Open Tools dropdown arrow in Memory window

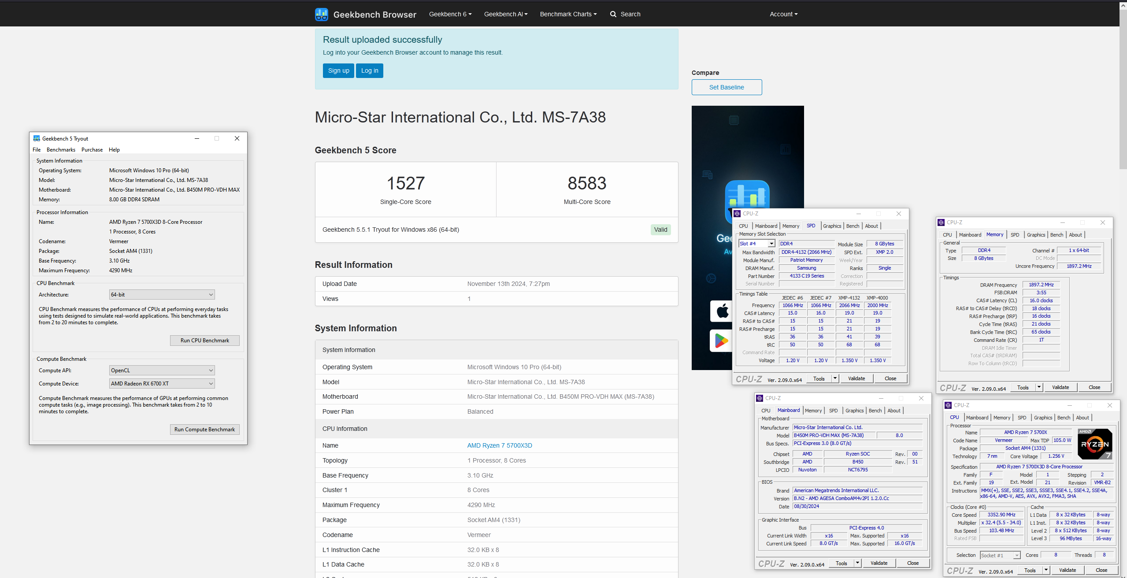pyautogui.click(x=1039, y=387)
